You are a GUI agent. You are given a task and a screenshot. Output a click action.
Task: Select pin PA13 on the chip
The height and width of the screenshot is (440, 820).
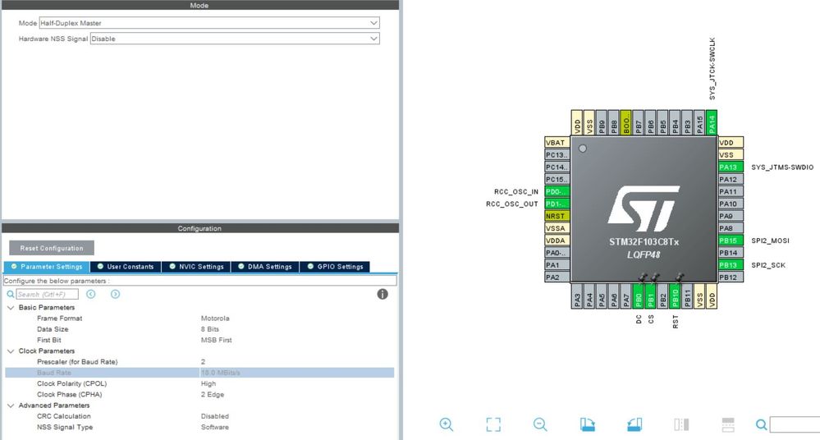[x=731, y=167]
